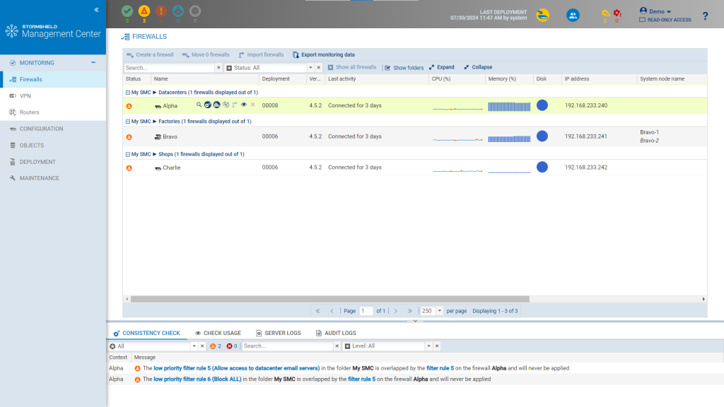Switch to the CHECK USAGE tab

pos(218,334)
